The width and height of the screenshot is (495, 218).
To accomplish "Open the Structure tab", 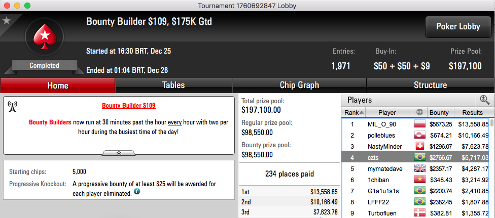I will pos(430,85).
